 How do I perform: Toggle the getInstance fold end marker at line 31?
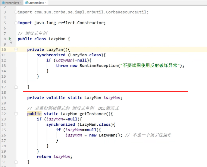(x=16, y=162)
